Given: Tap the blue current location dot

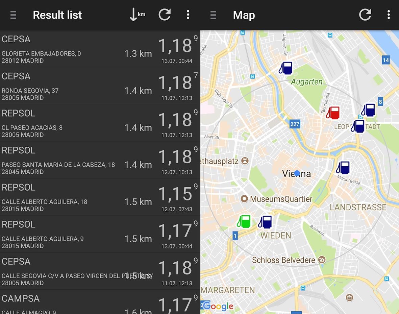Looking at the screenshot, I should coord(297,173).
